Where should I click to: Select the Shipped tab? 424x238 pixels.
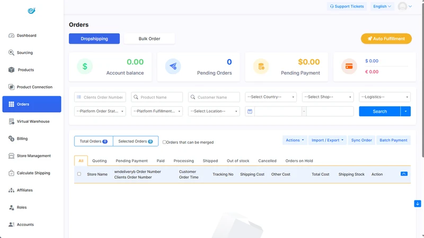(x=210, y=161)
